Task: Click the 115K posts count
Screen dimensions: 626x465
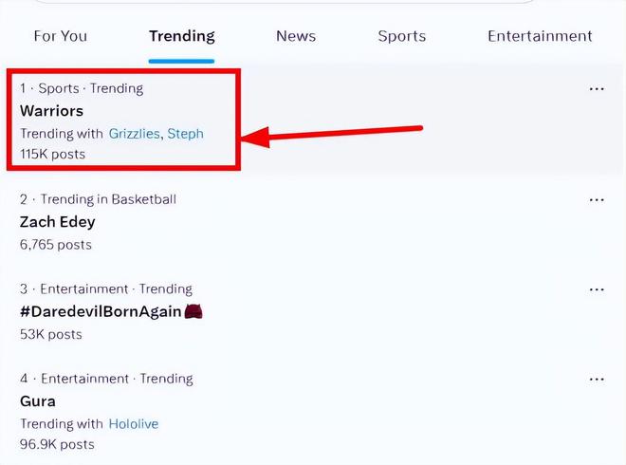Action: tap(52, 154)
